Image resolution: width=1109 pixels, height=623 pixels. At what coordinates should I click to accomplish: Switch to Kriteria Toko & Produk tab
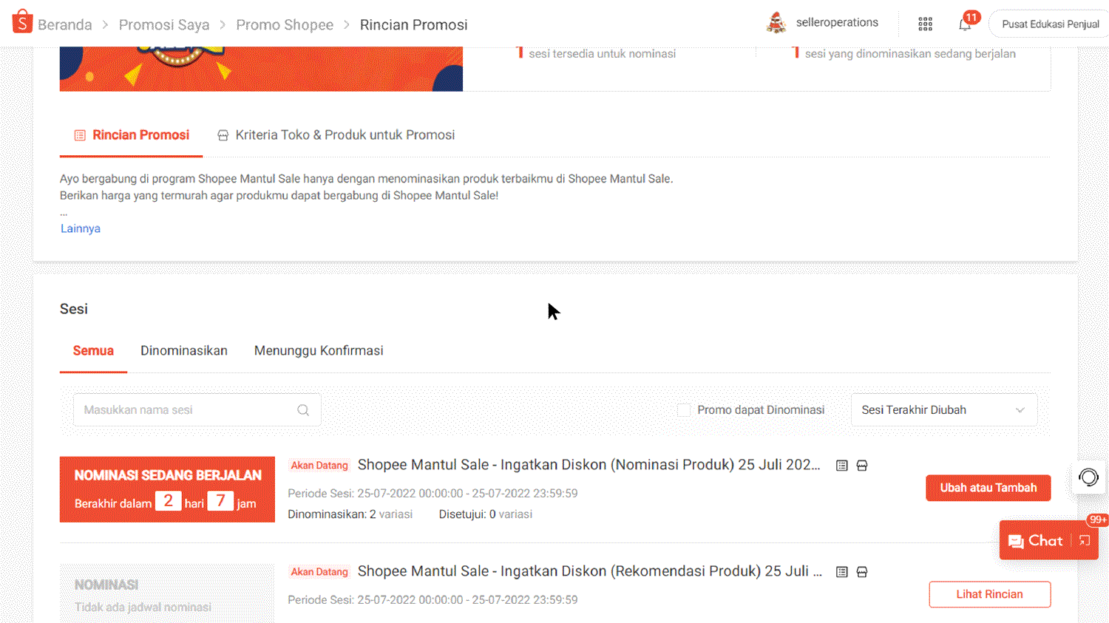(x=336, y=135)
